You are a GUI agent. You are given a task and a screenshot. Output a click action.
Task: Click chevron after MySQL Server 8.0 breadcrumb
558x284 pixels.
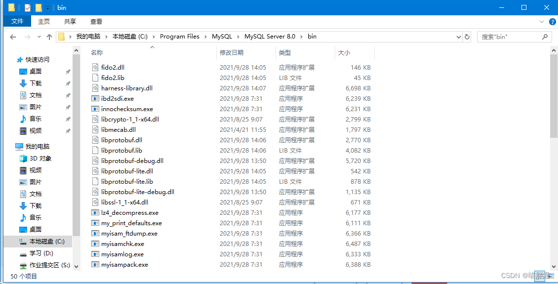[x=302, y=37]
